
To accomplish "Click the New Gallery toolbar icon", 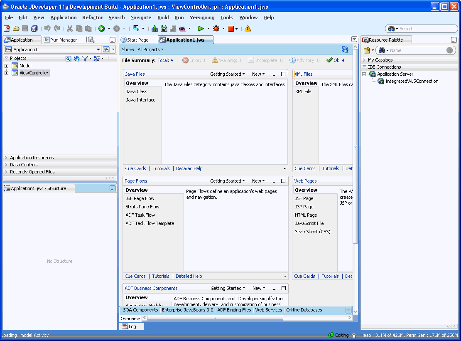I will click(7, 29).
